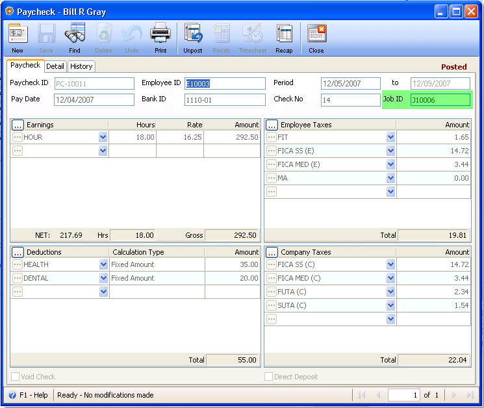Click the Posted status label
The width and height of the screenshot is (484, 408).
point(453,67)
